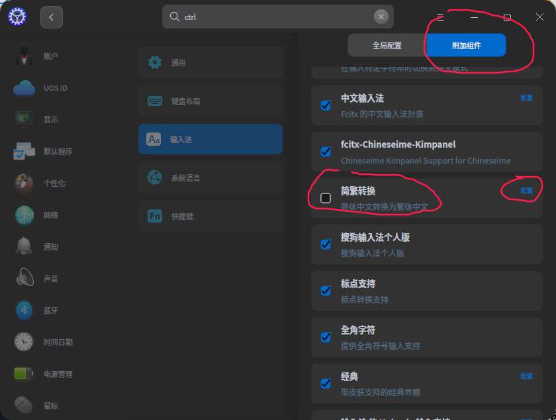The height and width of the screenshot is (420, 556).
Task: Switch to 全局配置 tab
Action: 387,46
